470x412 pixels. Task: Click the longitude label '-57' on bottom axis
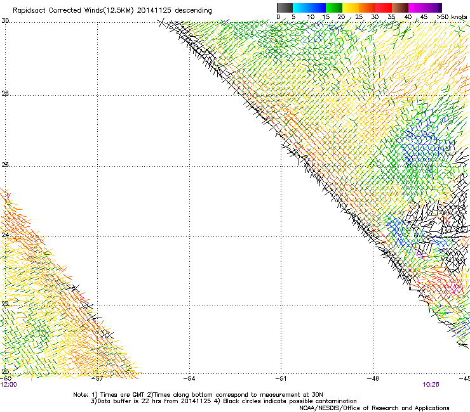pyautogui.click(x=97, y=378)
